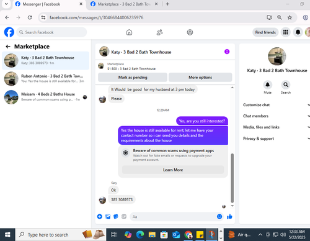Click the chat scrollbar thumb
This screenshot has height=241, width=310.
pos(232,178)
